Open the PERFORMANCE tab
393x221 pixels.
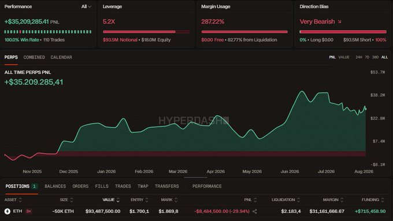[207, 186]
